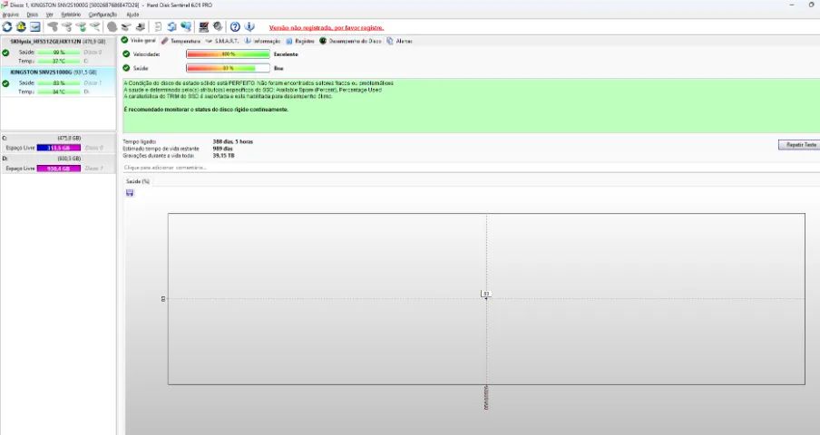Open the Relatório menu
The image size is (820, 435).
(x=71, y=14)
